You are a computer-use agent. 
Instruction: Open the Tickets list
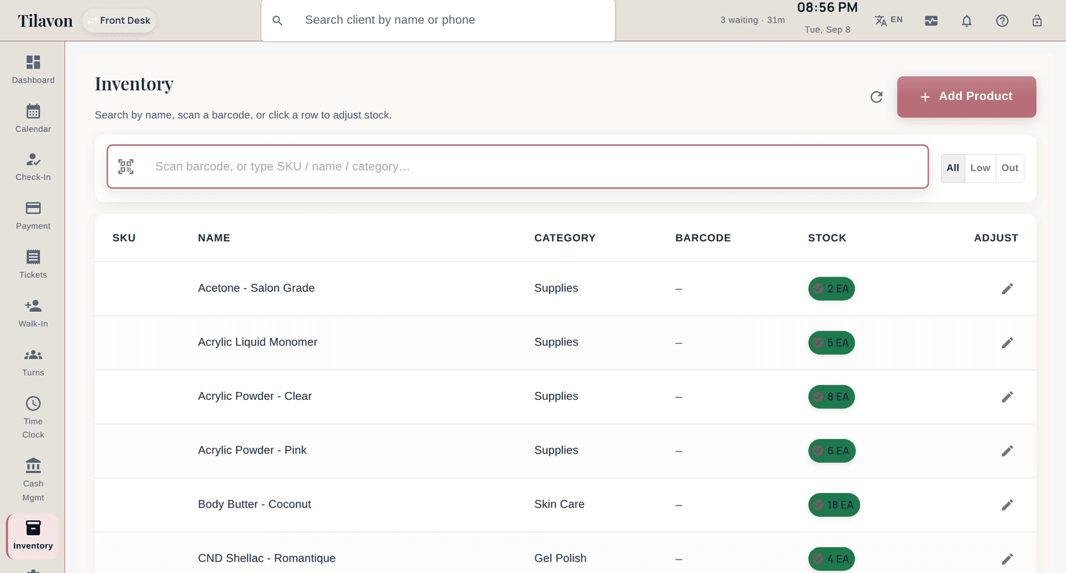pos(33,265)
